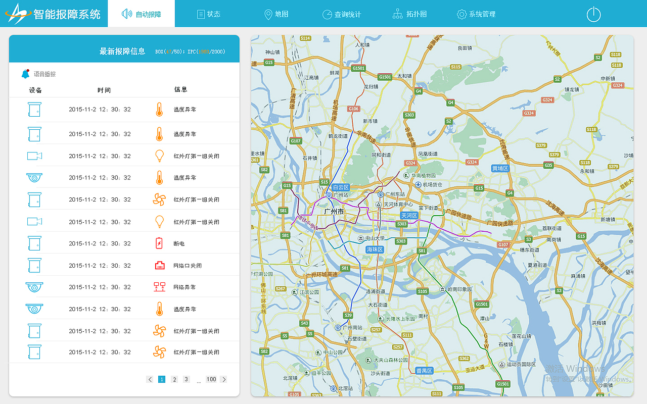Click the 江滨公园 marker on map
Screen dimensions: 647x404
pos(295,292)
